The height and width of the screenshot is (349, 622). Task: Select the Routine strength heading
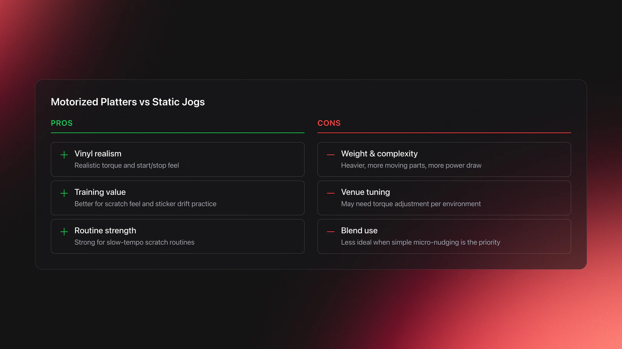point(105,230)
